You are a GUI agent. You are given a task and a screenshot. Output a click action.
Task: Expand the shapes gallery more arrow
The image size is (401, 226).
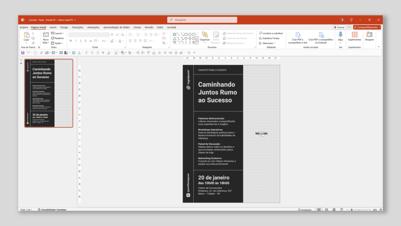(197, 42)
